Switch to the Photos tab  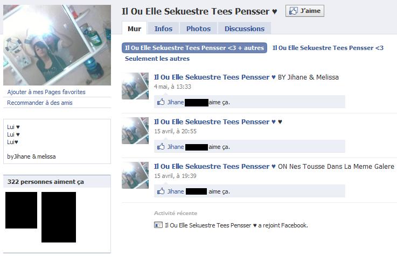(x=198, y=28)
